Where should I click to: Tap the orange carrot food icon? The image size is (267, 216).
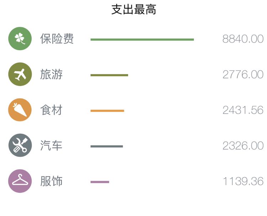click(20, 110)
